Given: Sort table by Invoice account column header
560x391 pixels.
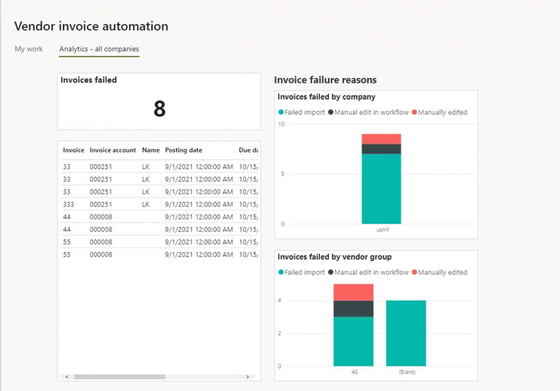Looking at the screenshot, I should tap(113, 150).
